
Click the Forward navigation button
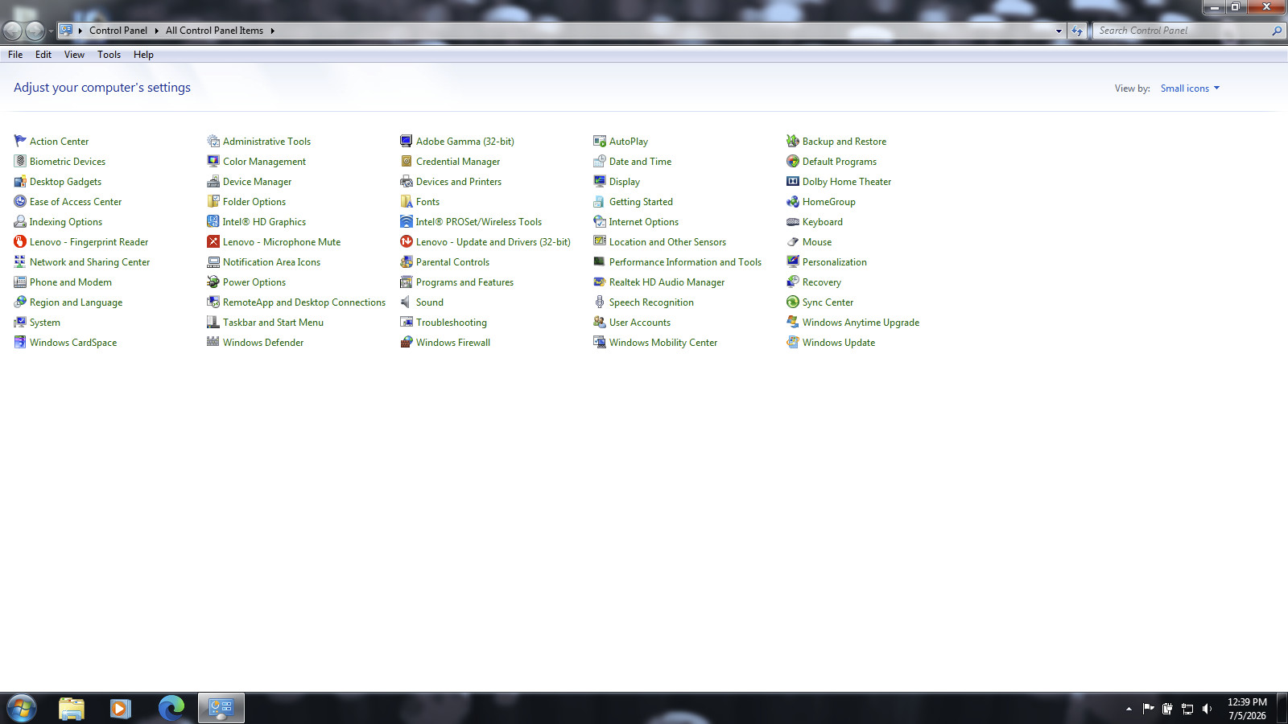35,31
